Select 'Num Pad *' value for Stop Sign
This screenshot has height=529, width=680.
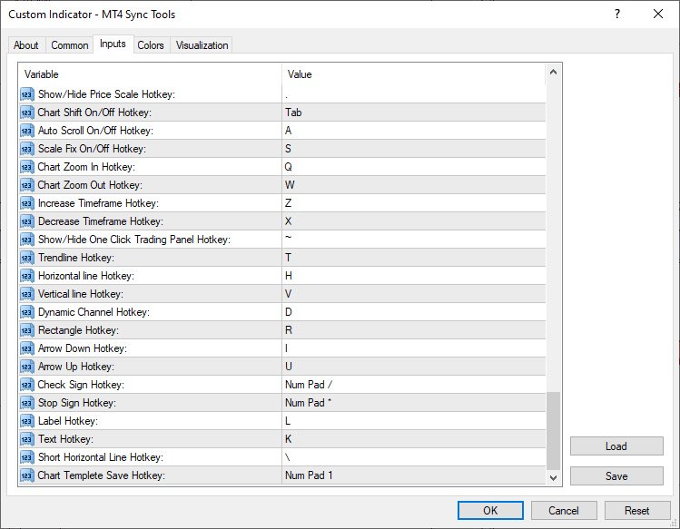[x=309, y=403]
